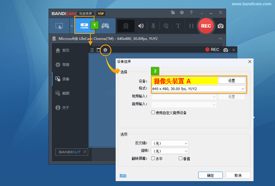The height and width of the screenshot is (186, 275).
Task: Open the 截图 image settings tab
Action: [x=63, y=93]
